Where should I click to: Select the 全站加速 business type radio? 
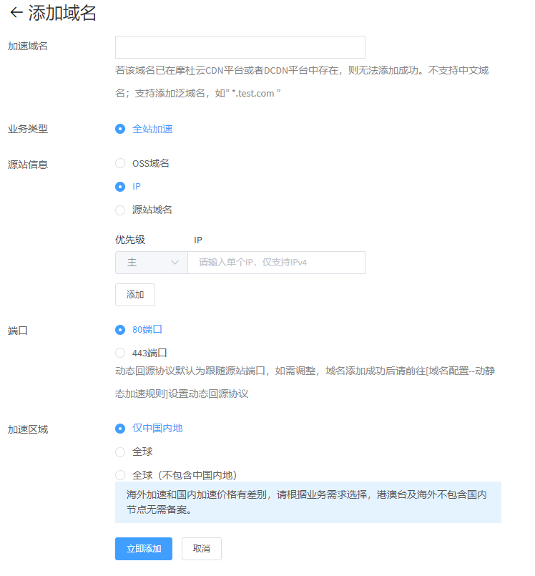120,130
